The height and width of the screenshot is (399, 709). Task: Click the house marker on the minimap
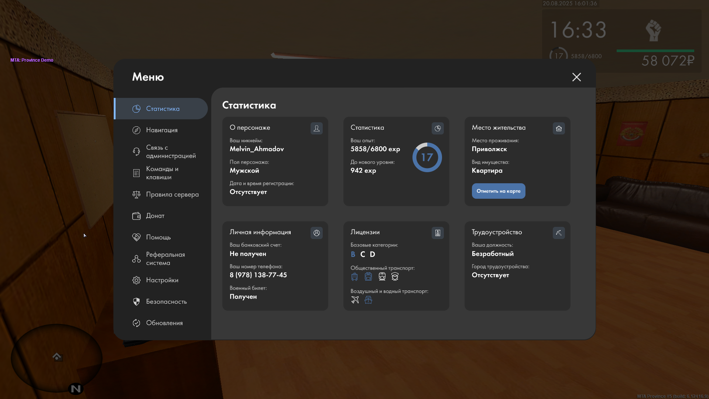point(57,357)
